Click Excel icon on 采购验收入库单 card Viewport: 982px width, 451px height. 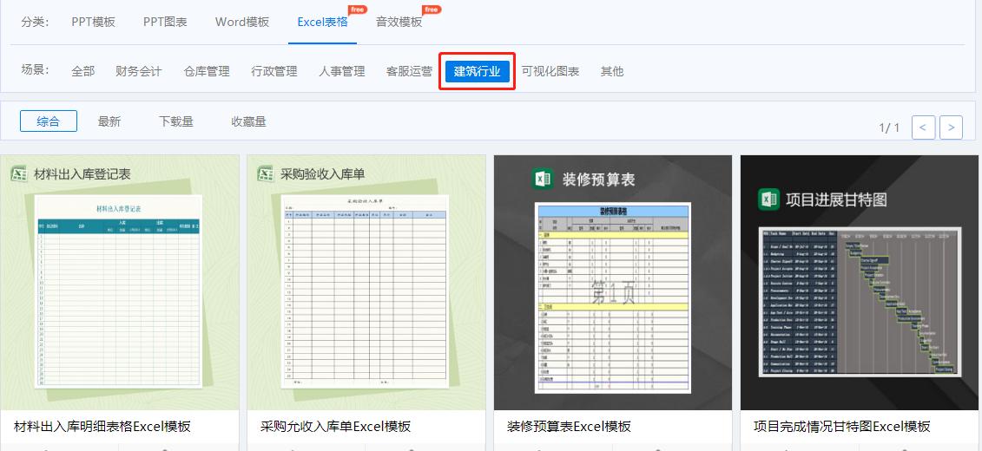click(x=266, y=173)
